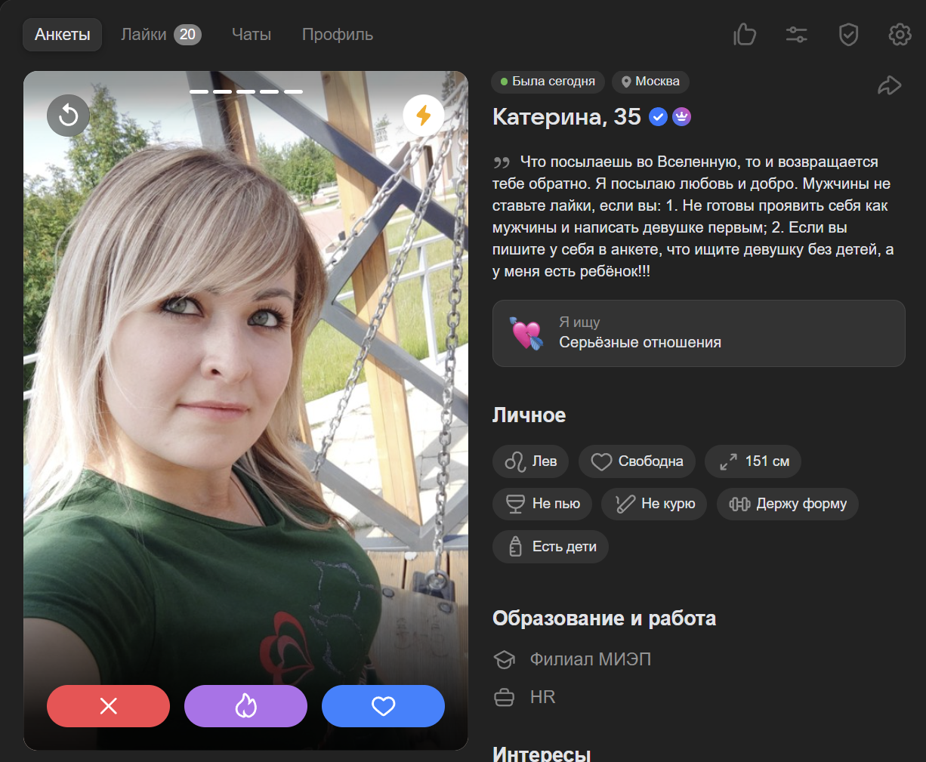Open search filters sliders icon
This screenshot has height=762, width=926.
point(797,35)
